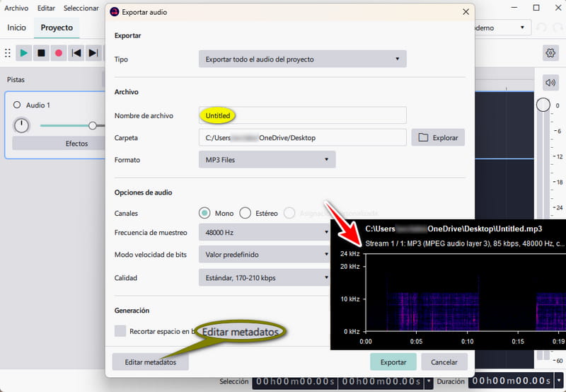Jump to the project start
The image size is (566, 392).
76,53
